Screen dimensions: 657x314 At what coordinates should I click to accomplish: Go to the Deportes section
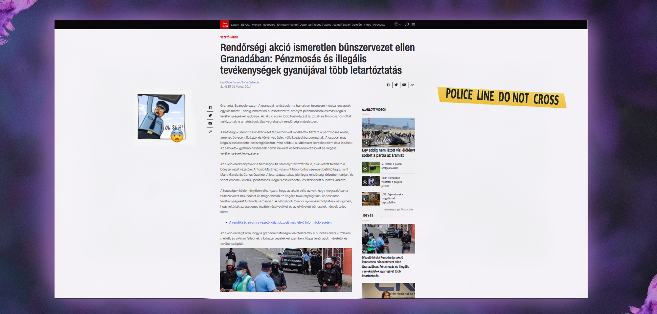(306, 25)
